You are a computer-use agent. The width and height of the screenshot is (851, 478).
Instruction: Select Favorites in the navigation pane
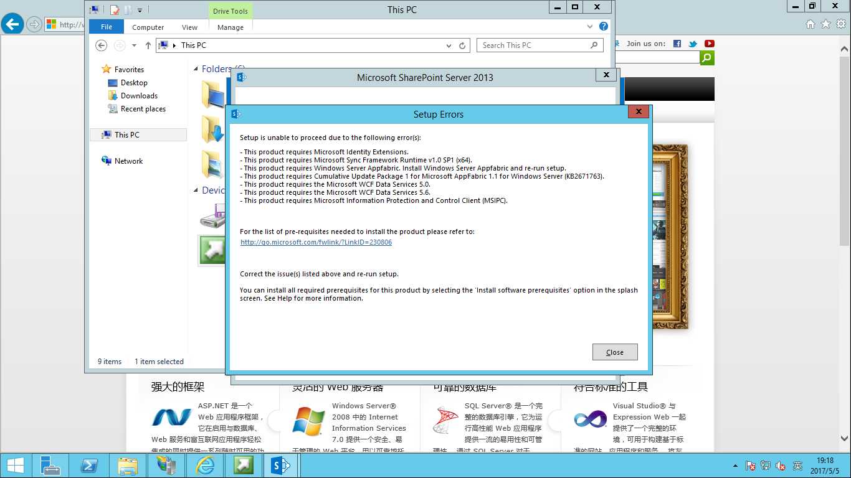click(129, 70)
